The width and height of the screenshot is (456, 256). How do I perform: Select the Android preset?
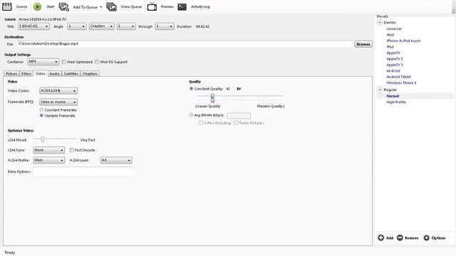393,71
